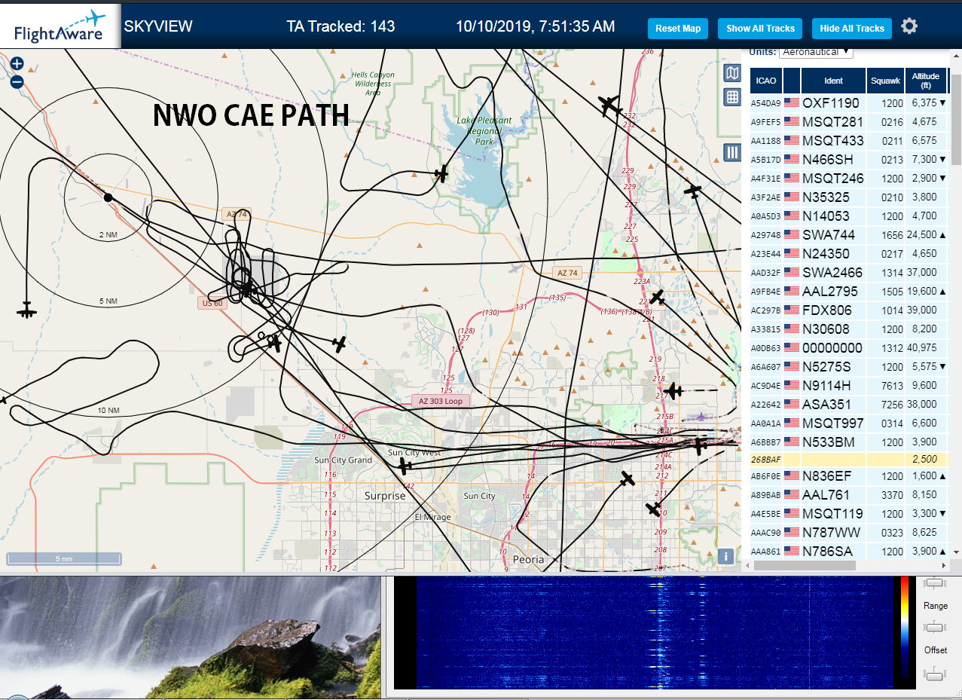Select the N24350 aircraft row
Image resolution: width=962 pixels, height=700 pixels.
tap(849, 253)
